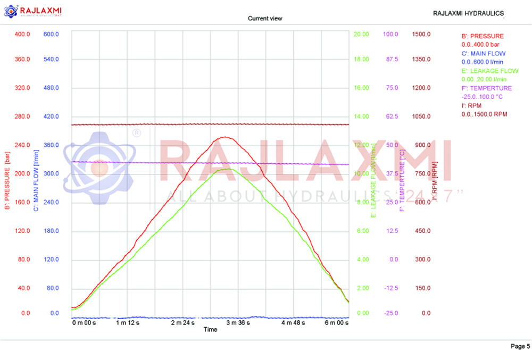Click the vertical B': PRESSURE [bar] axis title

tap(7, 181)
